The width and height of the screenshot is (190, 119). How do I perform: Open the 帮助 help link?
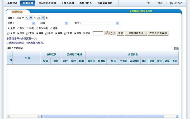[176, 48]
